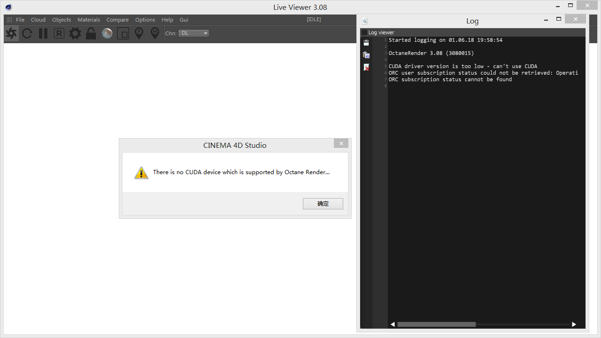Click the yellow warning triangle icon
The height and width of the screenshot is (338, 601).
141,173
